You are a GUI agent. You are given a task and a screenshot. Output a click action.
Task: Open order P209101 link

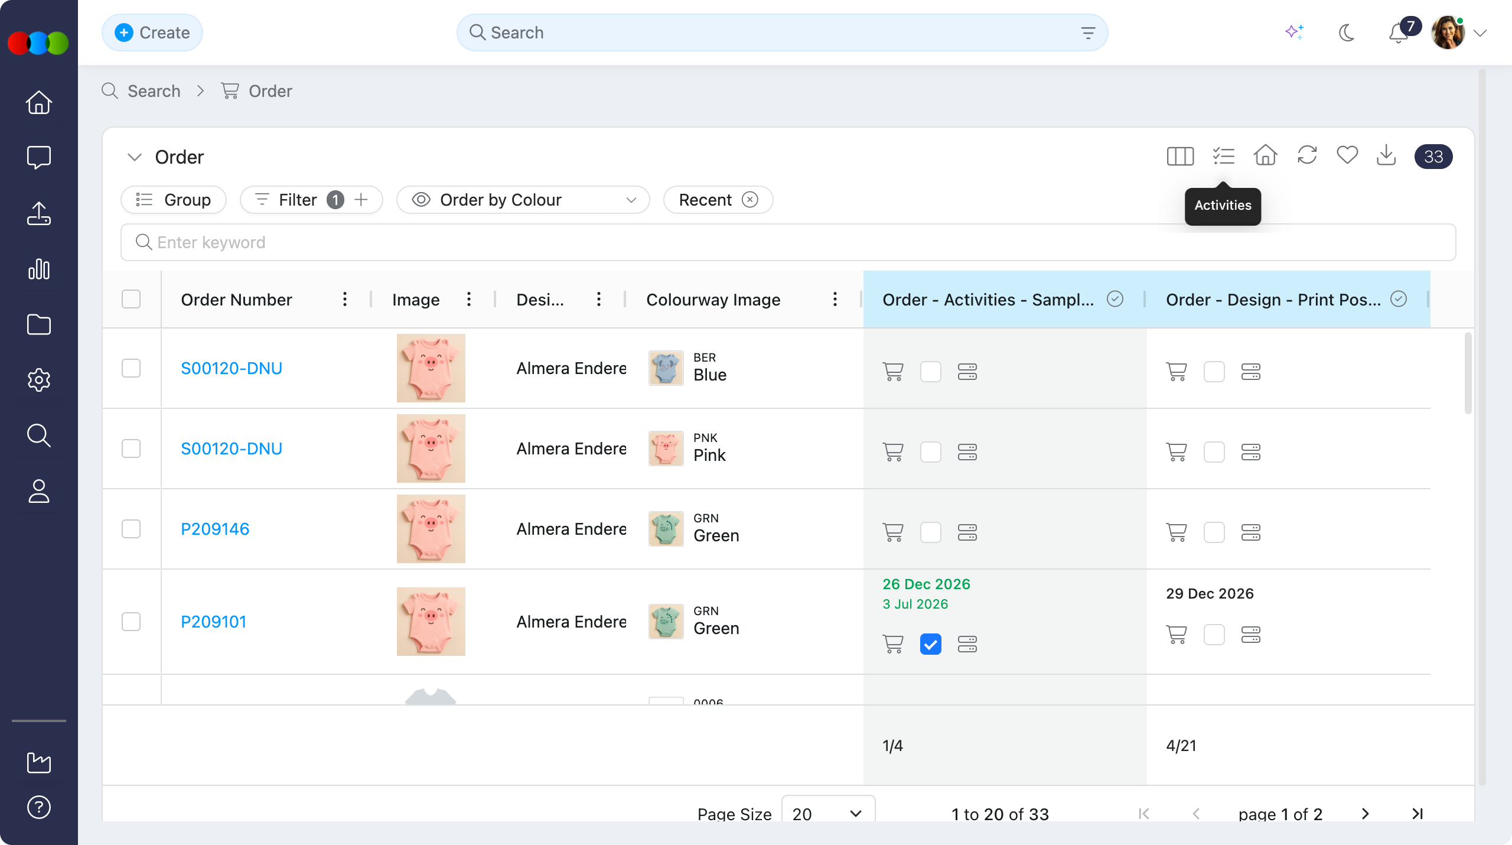(x=213, y=622)
